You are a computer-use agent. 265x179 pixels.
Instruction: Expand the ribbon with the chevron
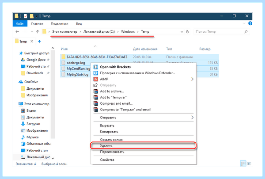pyautogui.click(x=244, y=23)
